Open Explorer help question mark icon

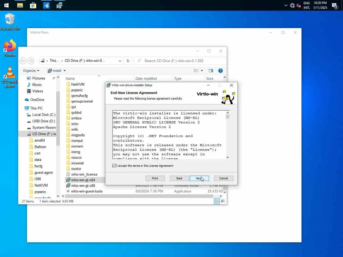coord(221,71)
